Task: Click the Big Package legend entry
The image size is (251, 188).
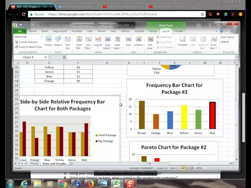Action: point(105,141)
